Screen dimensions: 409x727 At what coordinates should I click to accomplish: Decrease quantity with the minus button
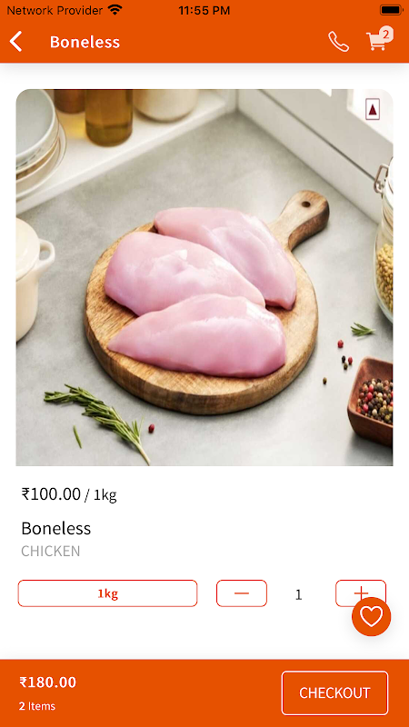pyautogui.click(x=242, y=593)
